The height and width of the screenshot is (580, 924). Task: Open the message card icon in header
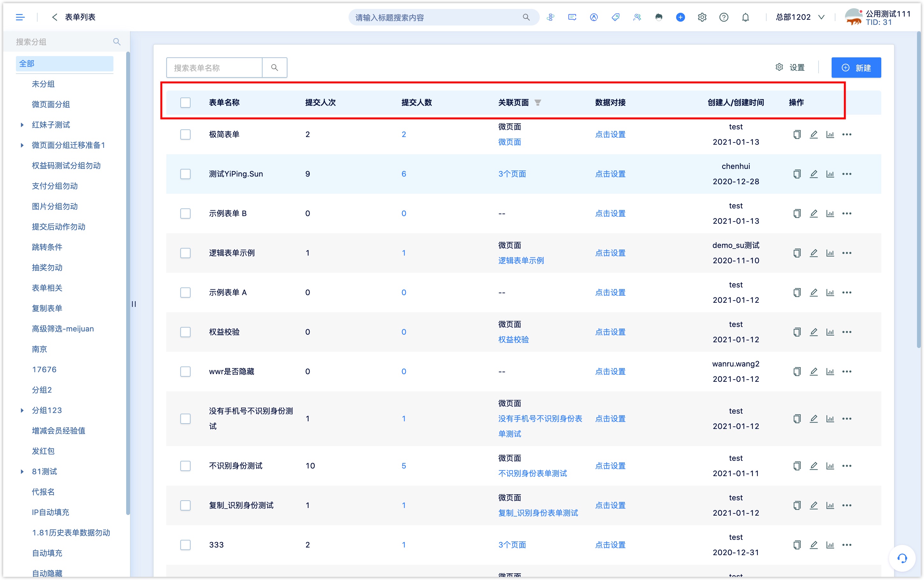[572, 17]
